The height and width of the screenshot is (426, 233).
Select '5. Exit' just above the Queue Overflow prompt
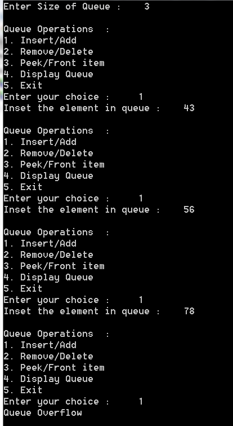click(23, 390)
